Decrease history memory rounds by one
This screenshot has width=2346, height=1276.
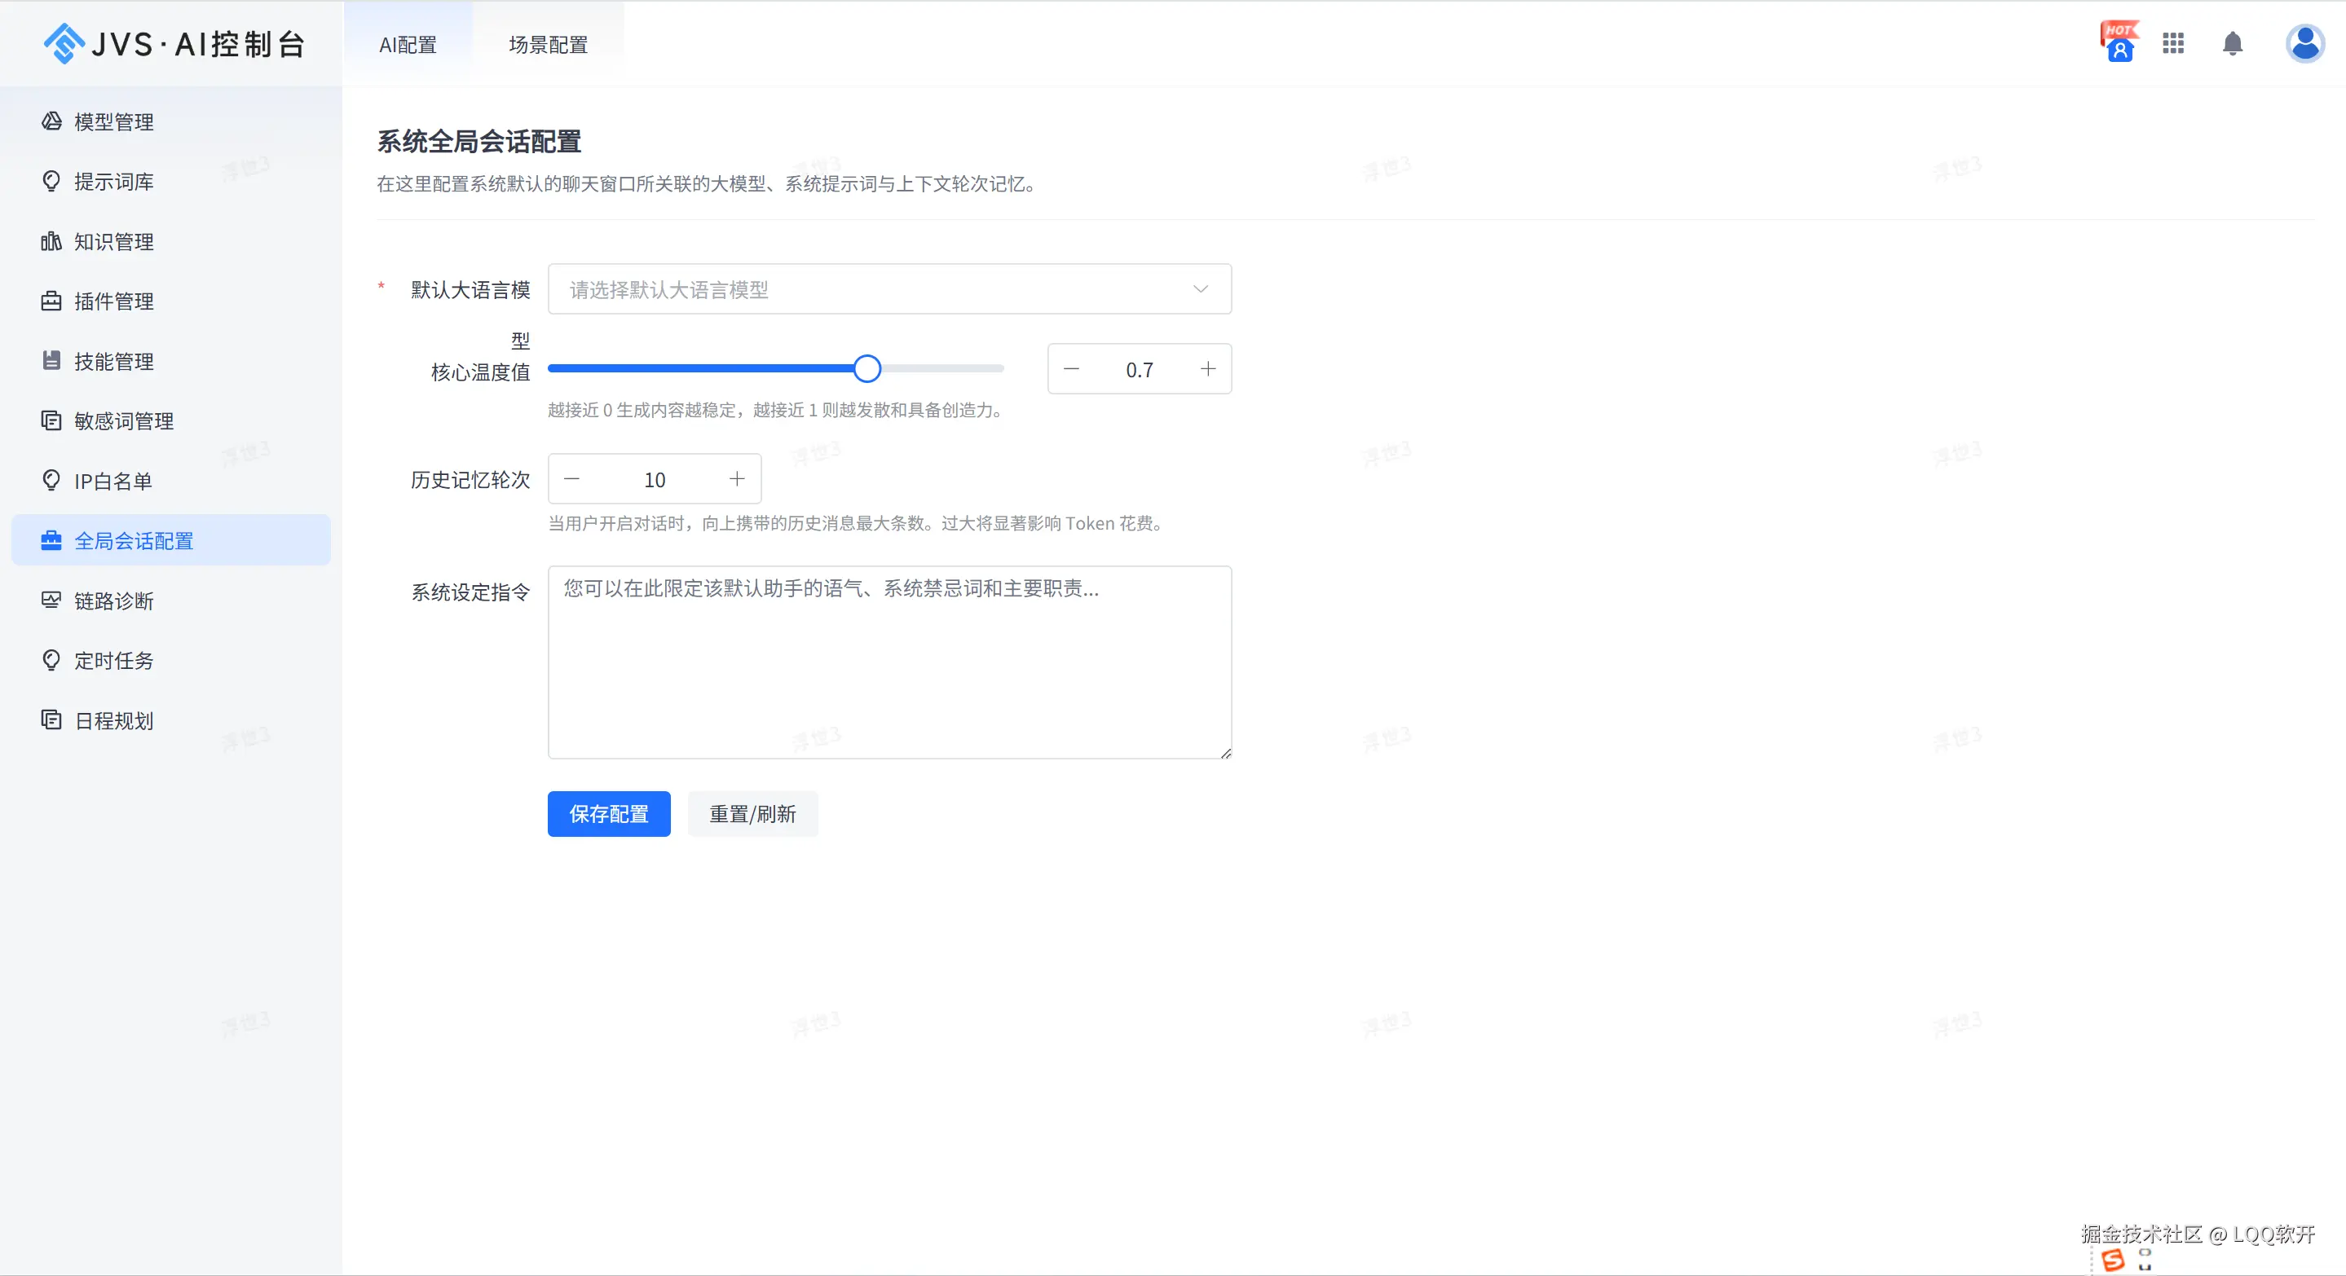572,479
